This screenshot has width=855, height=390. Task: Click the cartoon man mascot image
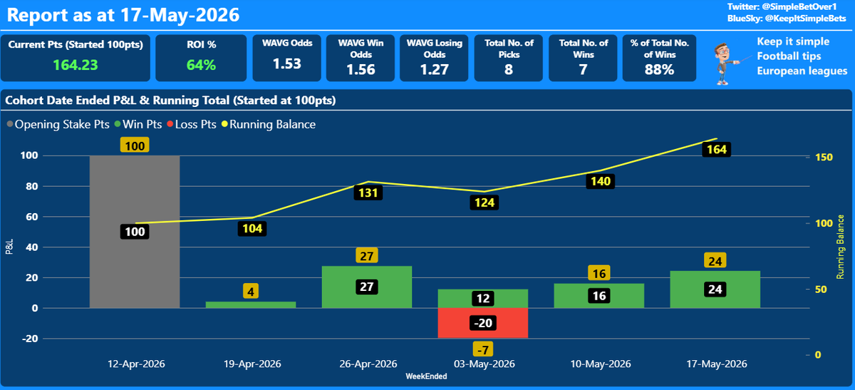click(x=730, y=63)
